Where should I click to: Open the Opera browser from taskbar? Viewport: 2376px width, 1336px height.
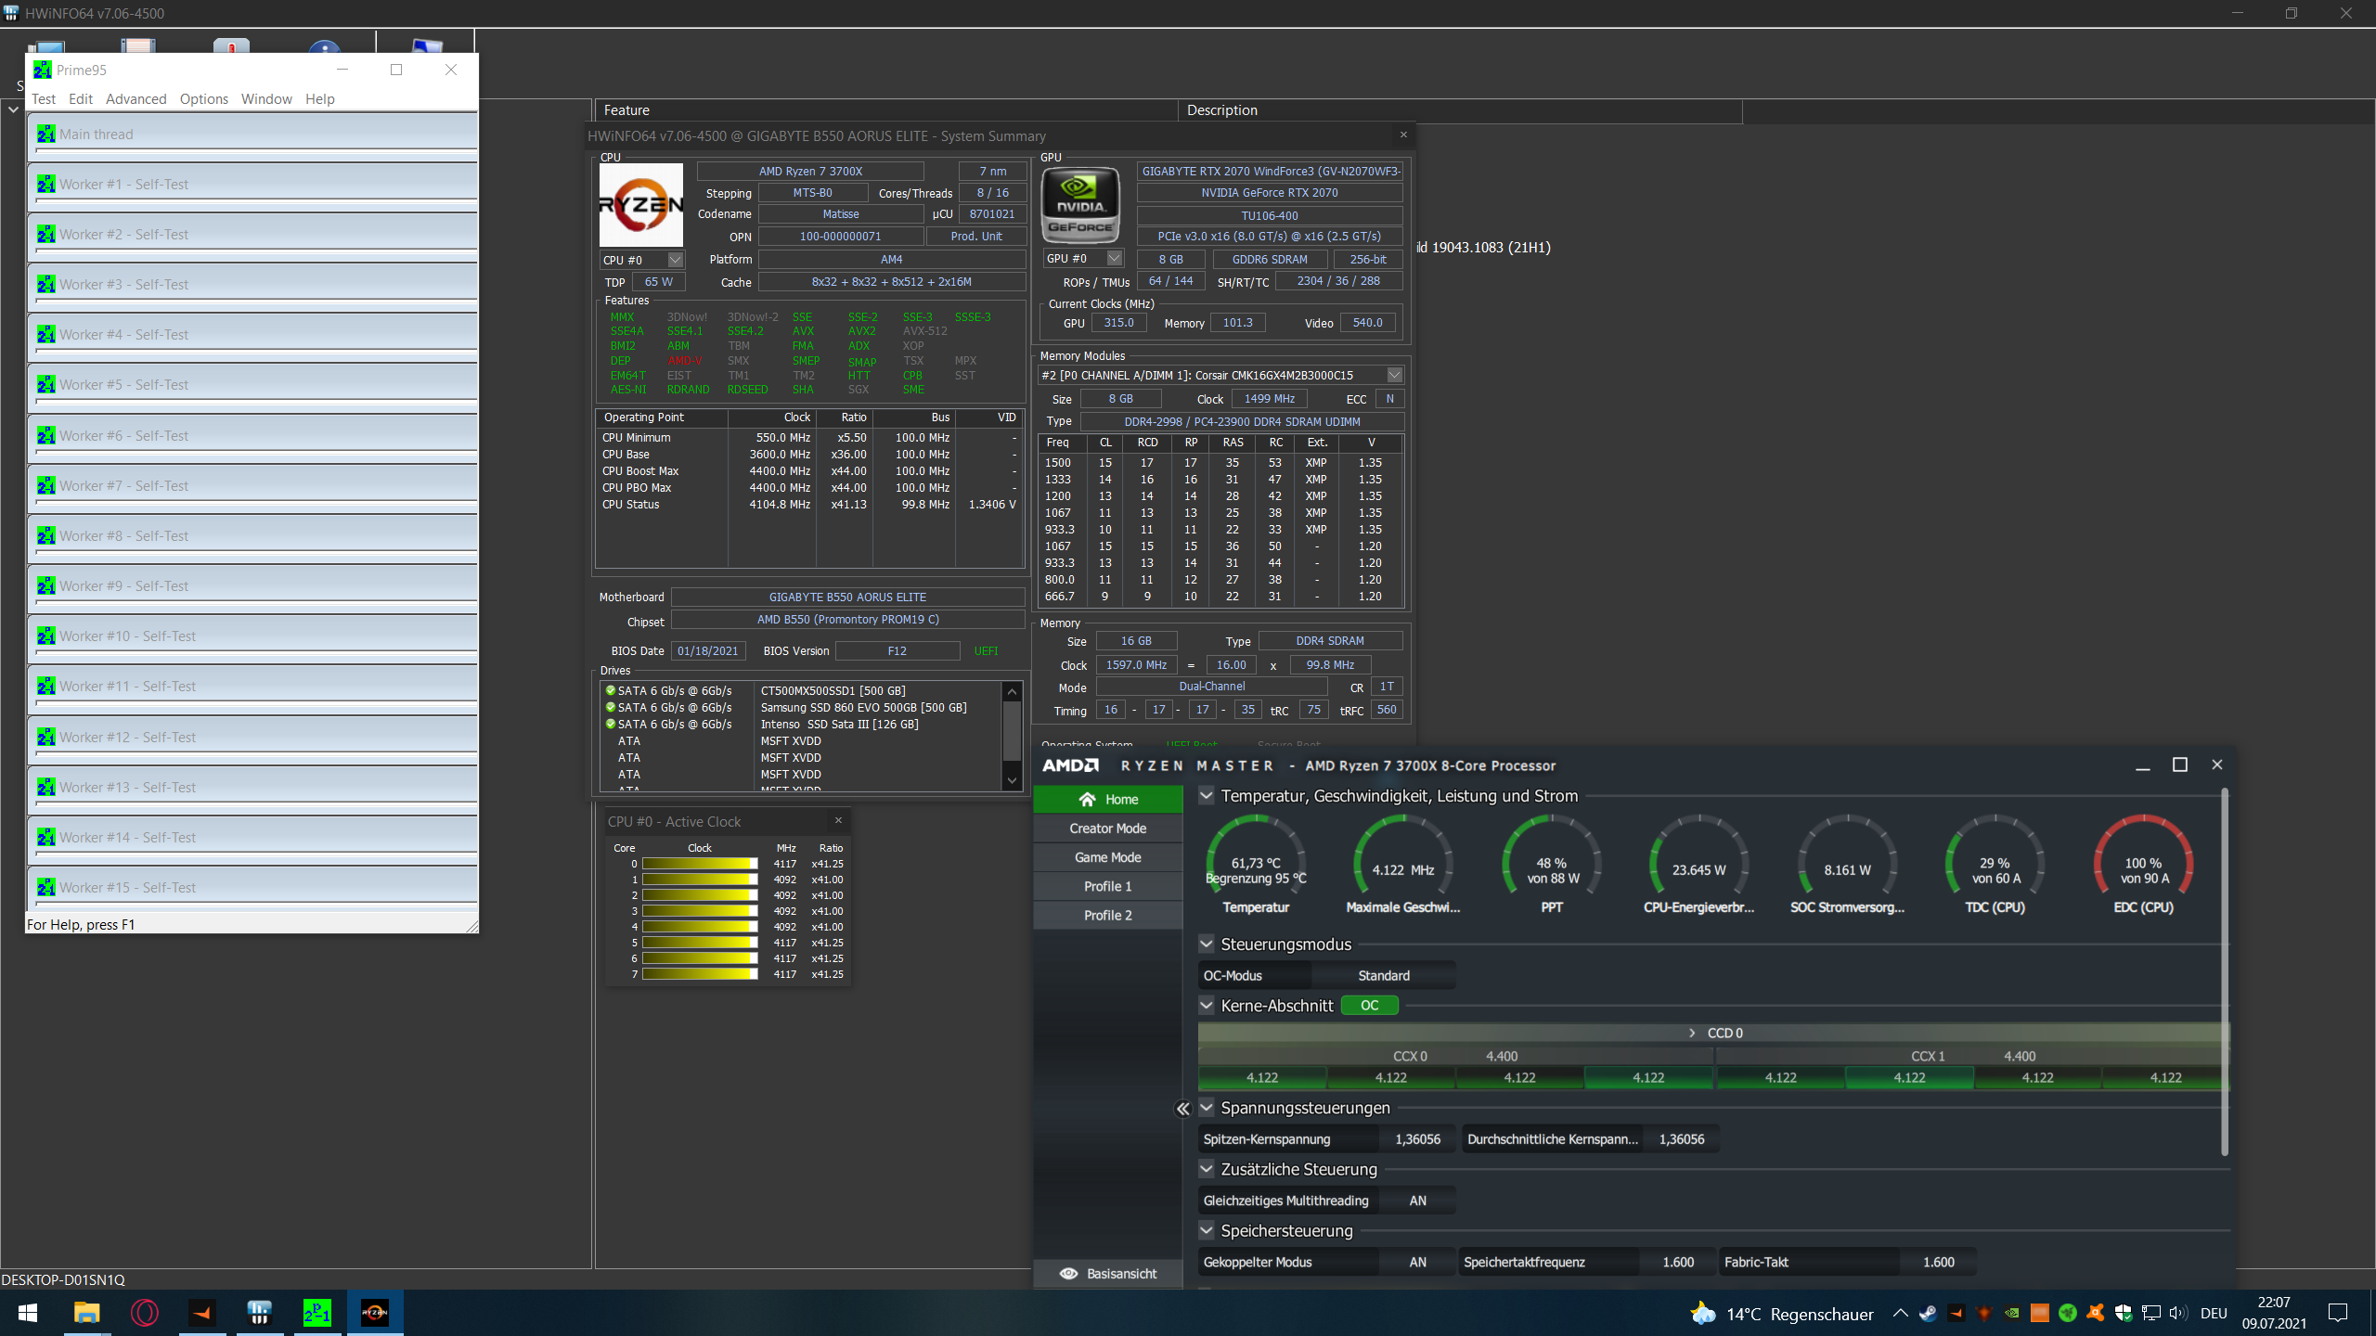tap(145, 1313)
